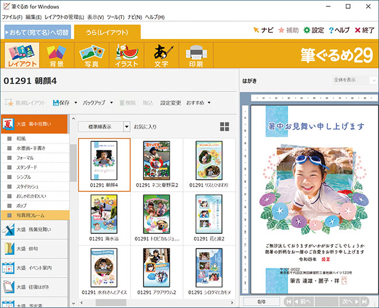Select 大盛 イベント案内 category
The image size is (379, 308).
click(x=34, y=268)
